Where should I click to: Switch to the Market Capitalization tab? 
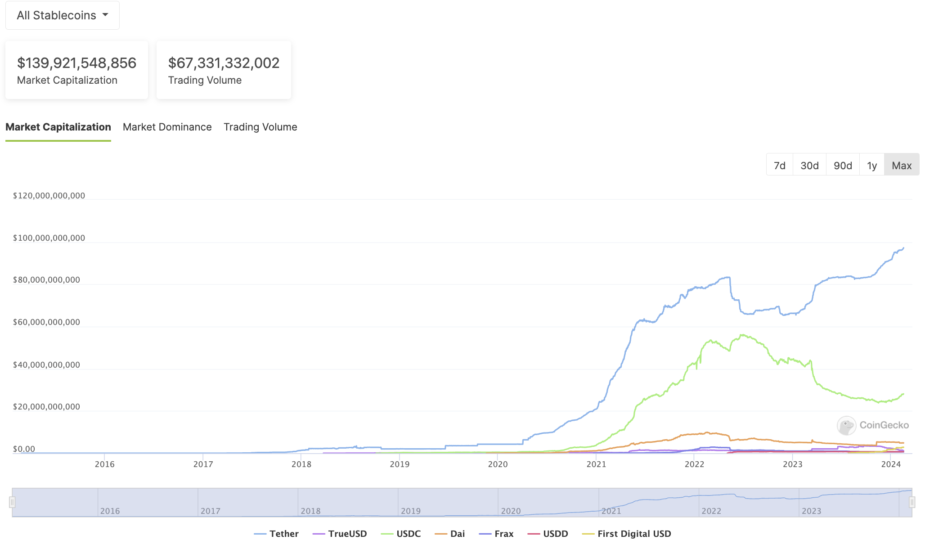click(58, 127)
